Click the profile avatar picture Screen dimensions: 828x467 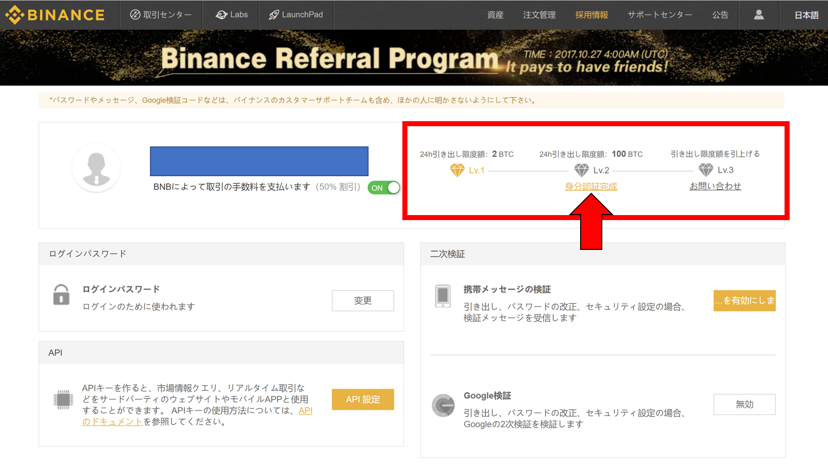pyautogui.click(x=96, y=168)
